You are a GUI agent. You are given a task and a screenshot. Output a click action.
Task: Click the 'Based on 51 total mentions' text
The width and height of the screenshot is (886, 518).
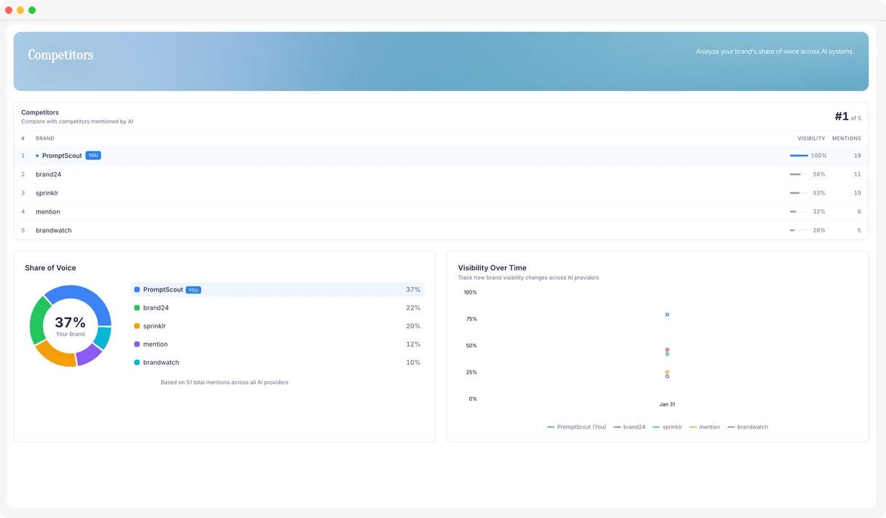pos(224,382)
